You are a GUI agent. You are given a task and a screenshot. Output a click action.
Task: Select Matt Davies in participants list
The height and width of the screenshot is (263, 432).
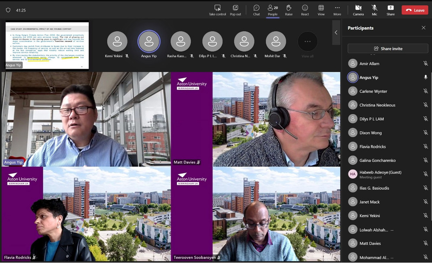[x=370, y=243]
